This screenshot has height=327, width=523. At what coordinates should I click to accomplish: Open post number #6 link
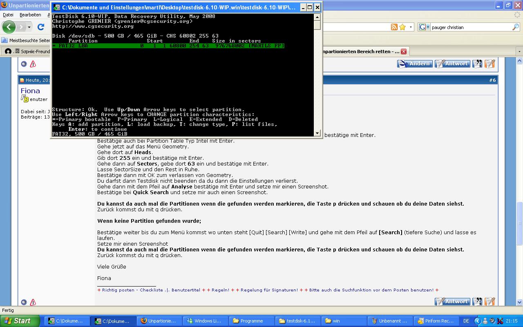(x=492, y=80)
